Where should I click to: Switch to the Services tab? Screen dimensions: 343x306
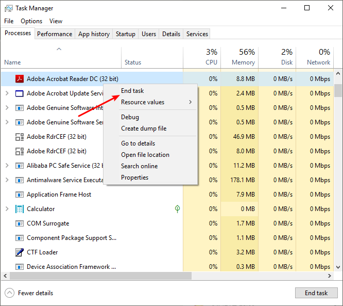(197, 34)
